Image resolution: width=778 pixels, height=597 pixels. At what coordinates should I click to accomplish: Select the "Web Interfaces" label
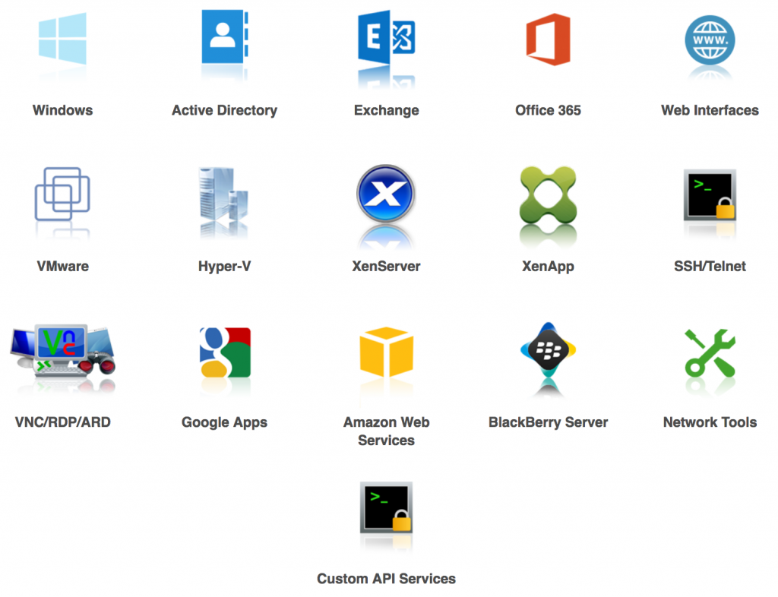coord(710,110)
